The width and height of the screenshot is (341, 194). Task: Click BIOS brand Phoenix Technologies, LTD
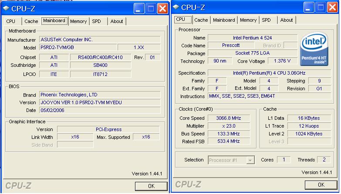coord(100,95)
